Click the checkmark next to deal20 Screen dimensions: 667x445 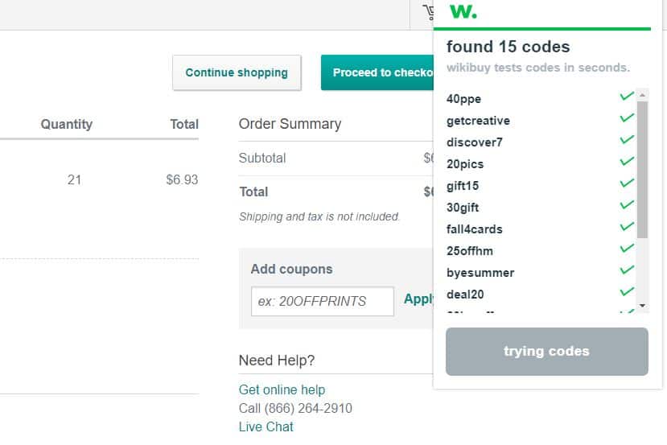(627, 291)
